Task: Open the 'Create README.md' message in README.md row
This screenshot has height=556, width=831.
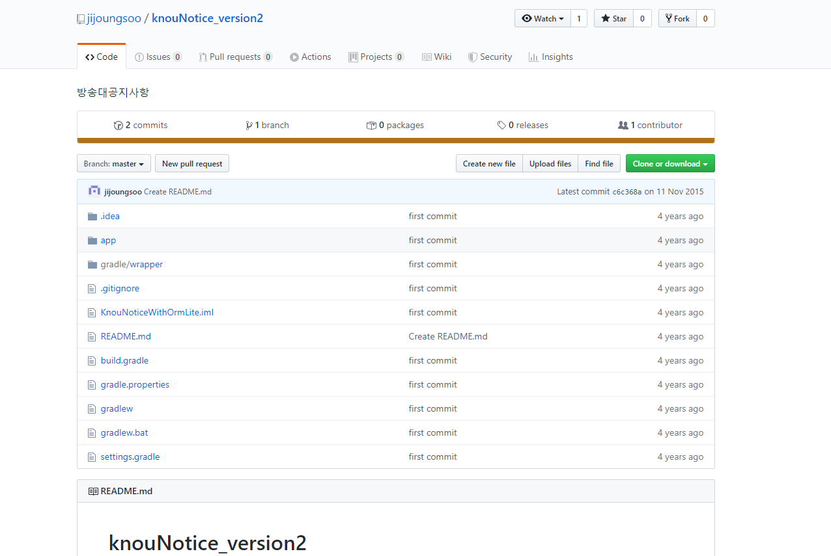Action: point(448,337)
